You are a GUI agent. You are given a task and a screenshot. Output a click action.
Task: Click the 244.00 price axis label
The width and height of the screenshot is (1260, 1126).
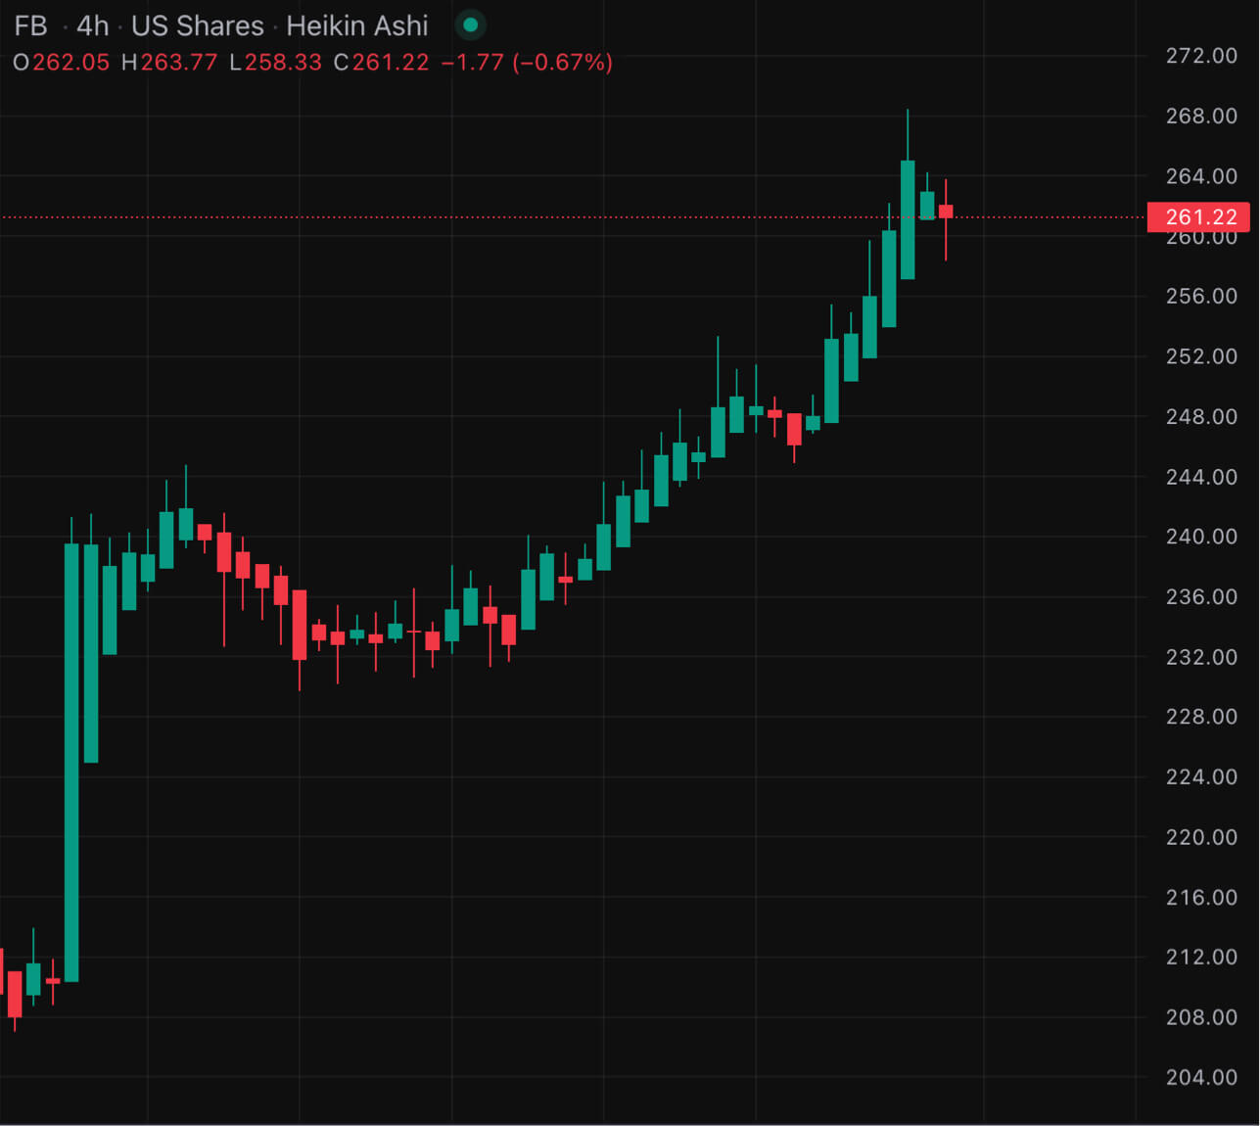1201,477
